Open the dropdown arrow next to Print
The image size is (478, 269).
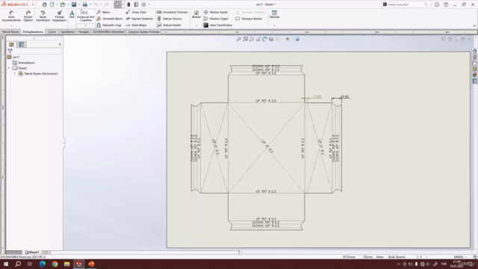point(90,4)
